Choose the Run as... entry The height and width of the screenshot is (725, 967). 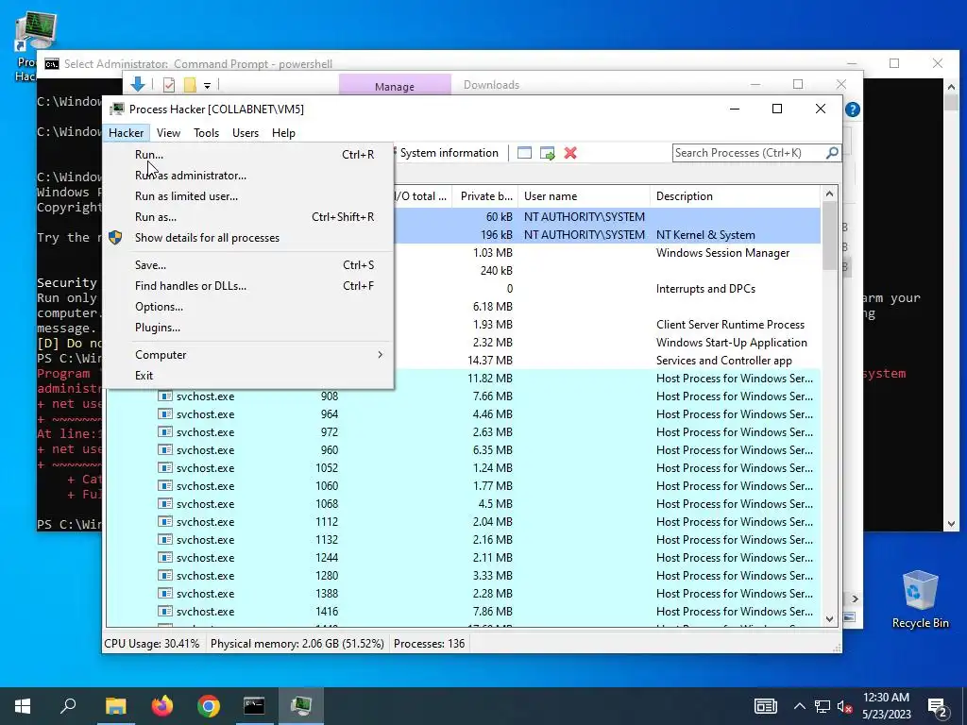pyautogui.click(x=248, y=217)
